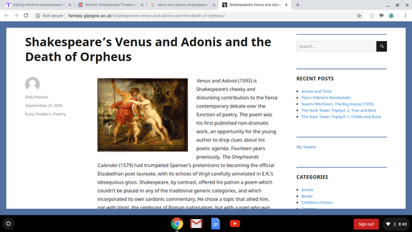Reload the page
Screen dimensions: 412x232
(26, 15)
